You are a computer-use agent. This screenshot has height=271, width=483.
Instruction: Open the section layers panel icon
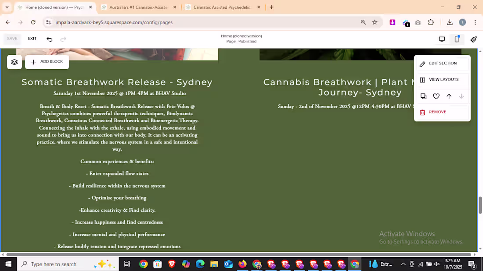pyautogui.click(x=14, y=62)
